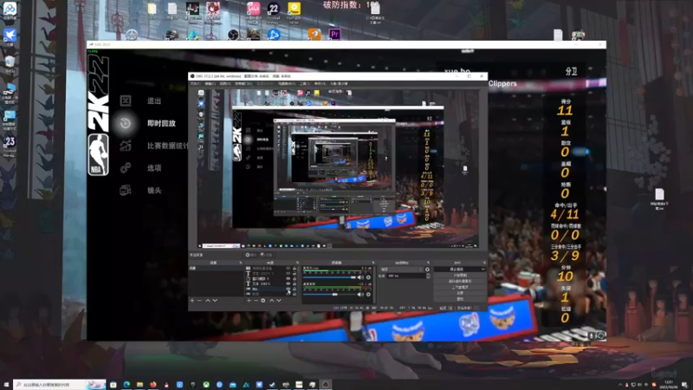Viewport: 693px width, 390px height.
Task: Toggle the lock on the topmost source
Action: coord(295,269)
